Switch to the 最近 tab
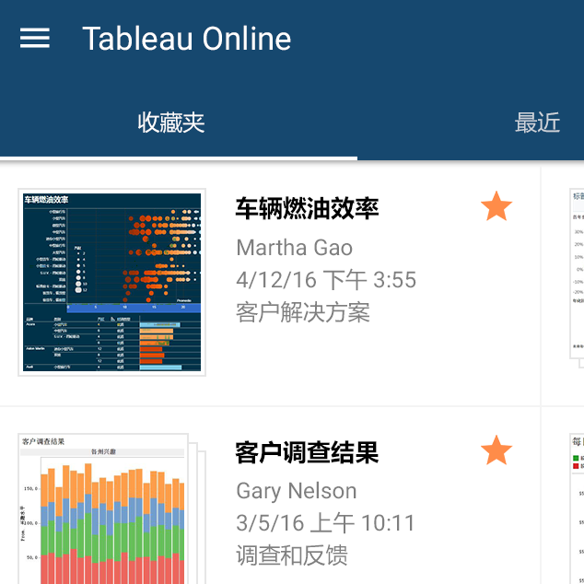This screenshot has width=584, height=584. (537, 123)
